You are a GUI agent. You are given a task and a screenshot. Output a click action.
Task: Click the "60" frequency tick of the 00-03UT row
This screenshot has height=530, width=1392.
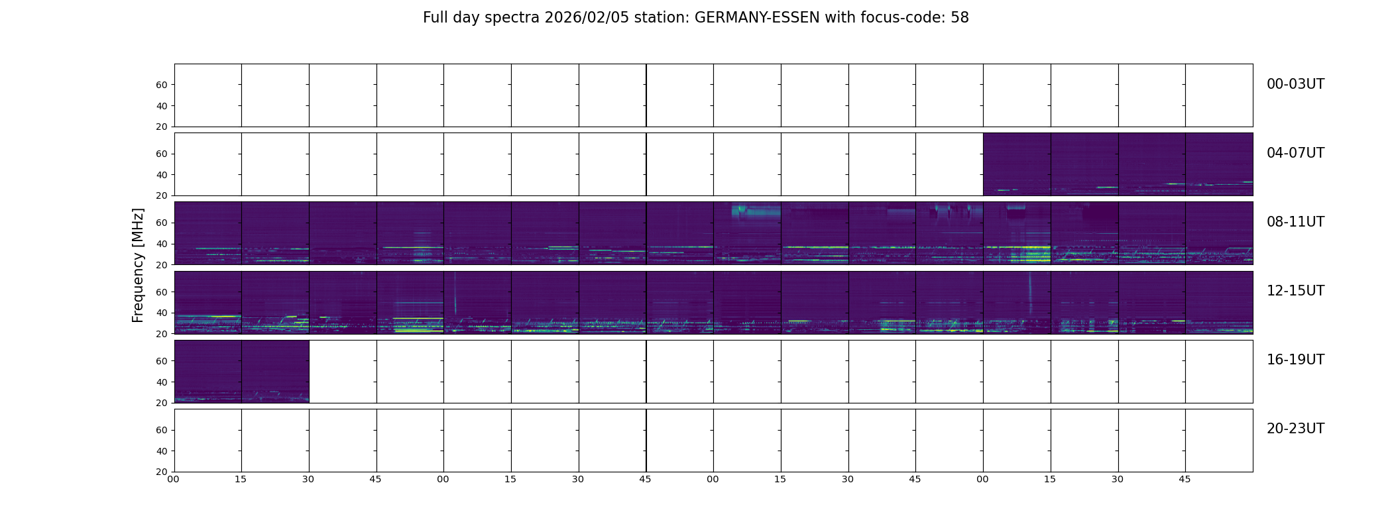point(162,85)
